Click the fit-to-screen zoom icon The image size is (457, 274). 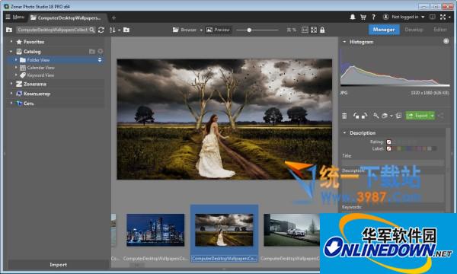[314, 30]
